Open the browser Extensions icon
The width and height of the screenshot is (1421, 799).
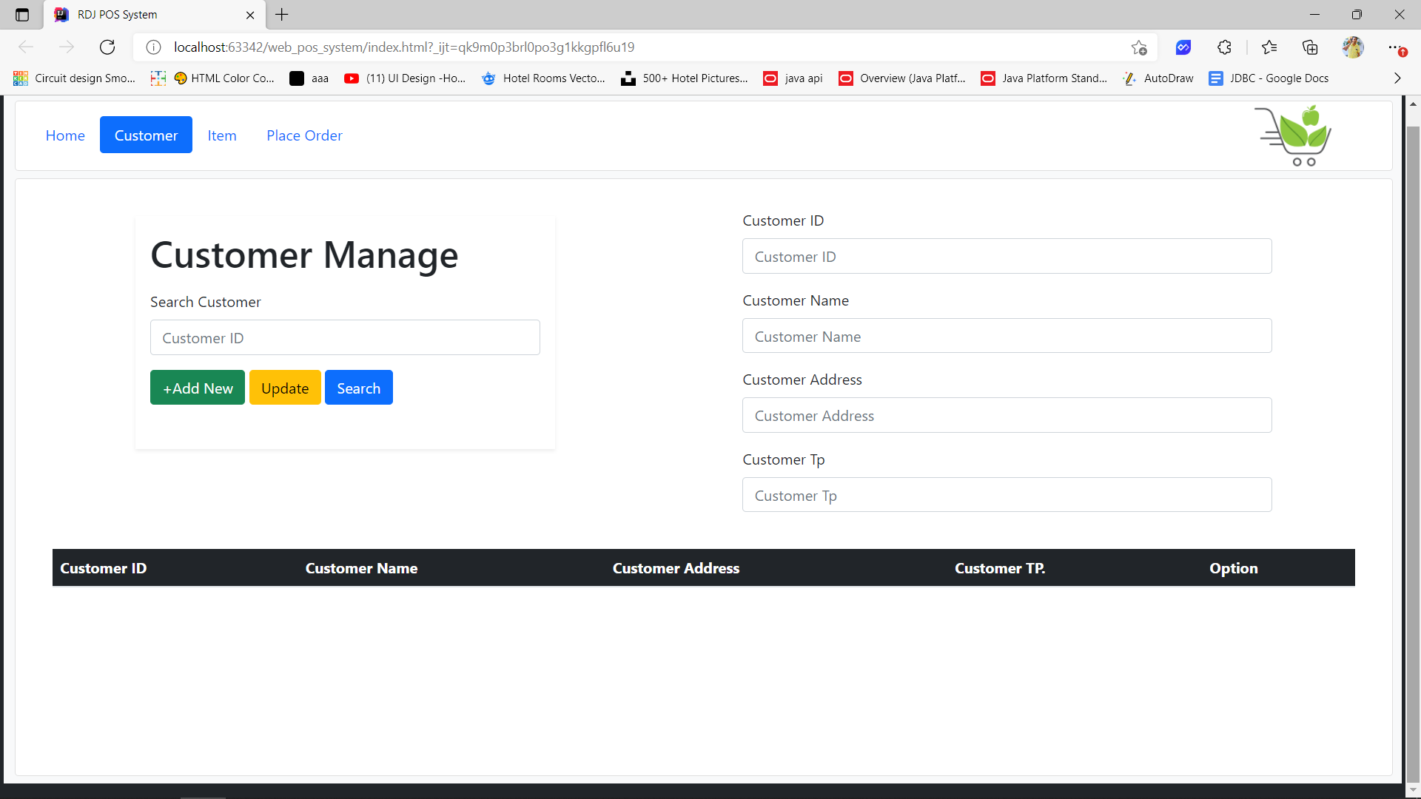coord(1224,47)
